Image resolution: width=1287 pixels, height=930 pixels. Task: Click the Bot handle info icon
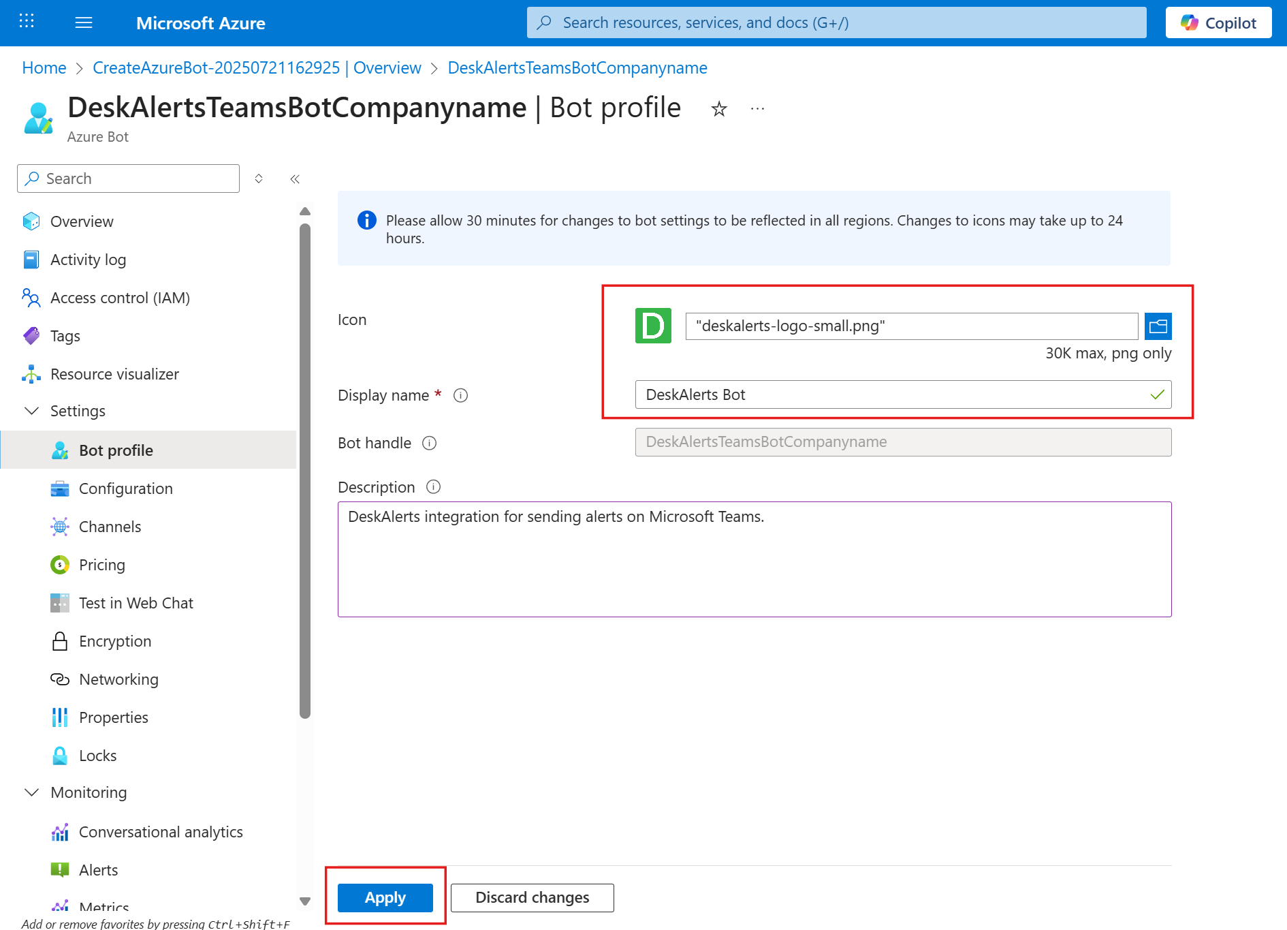tap(430, 444)
